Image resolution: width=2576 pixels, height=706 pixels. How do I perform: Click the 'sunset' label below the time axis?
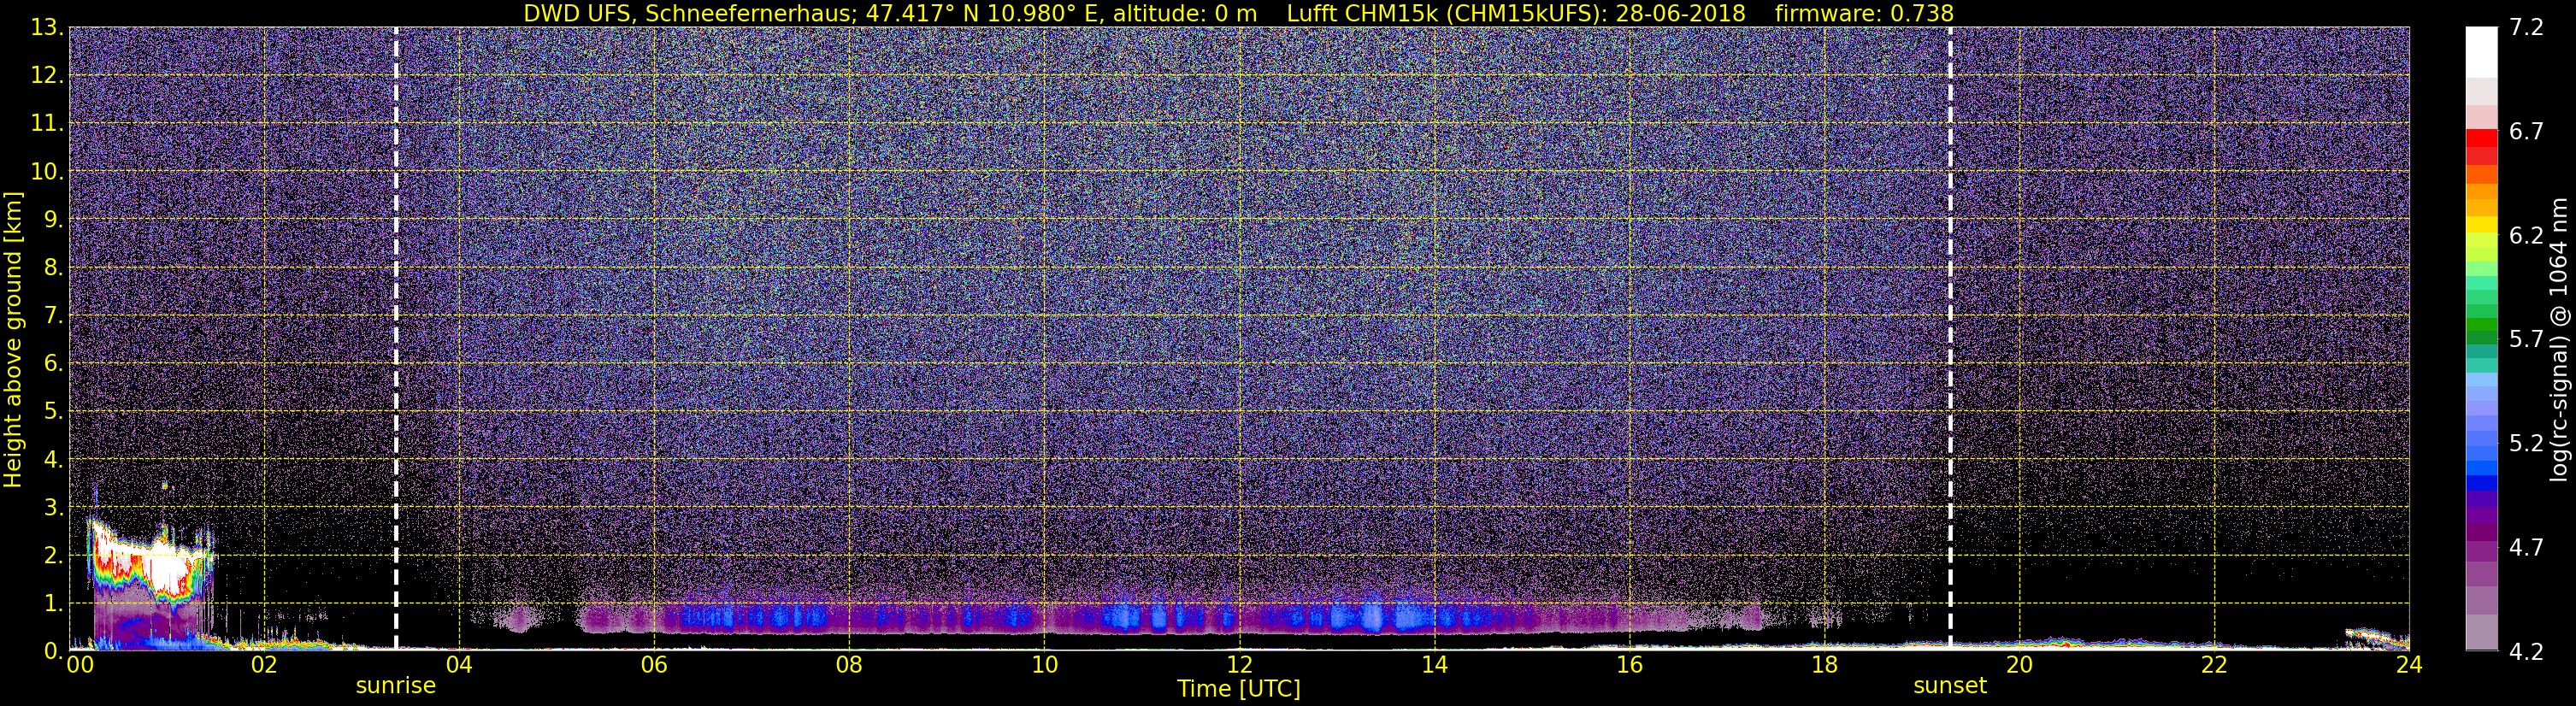(x=1950, y=686)
